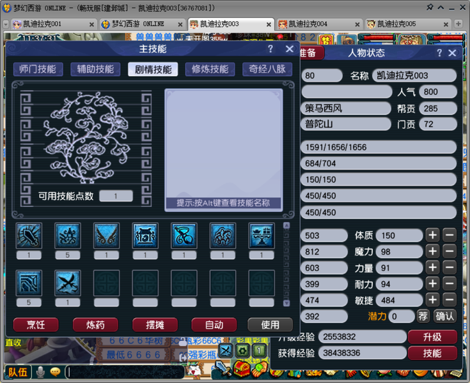Click the white cat pet emote icon
The image size is (470, 383).
coord(194,370)
